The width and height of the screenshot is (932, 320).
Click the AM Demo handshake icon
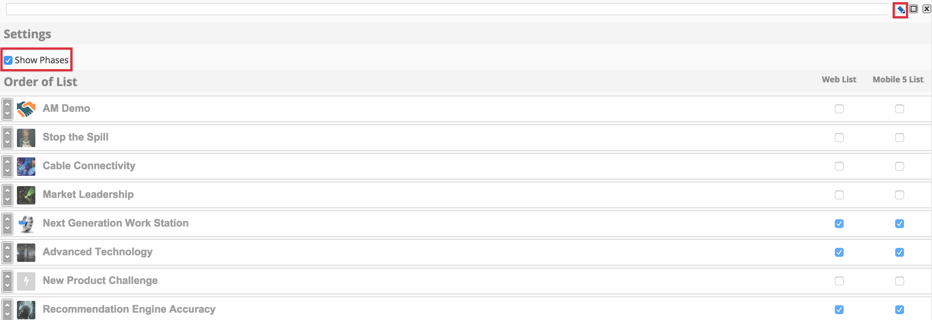26,109
